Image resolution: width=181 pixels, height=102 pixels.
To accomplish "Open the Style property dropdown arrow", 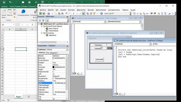I will point(64,83).
